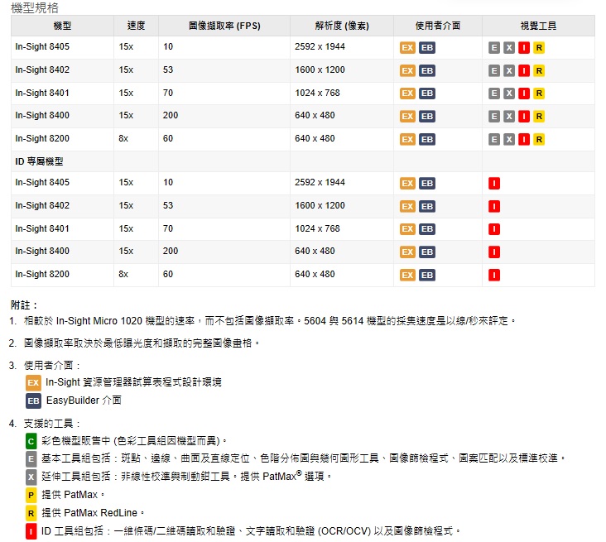Viewport: 606px width, 542px height.
Task: Click the red I icon beside R in the In-Sight 8400 row
Action: [x=524, y=117]
